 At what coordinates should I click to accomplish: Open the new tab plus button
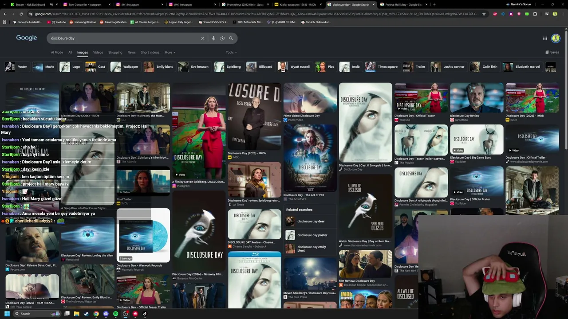click(434, 4)
